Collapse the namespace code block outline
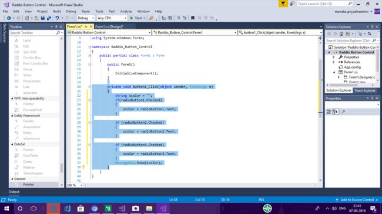Image resolution: width=382 pixels, height=214 pixels. 90,47
